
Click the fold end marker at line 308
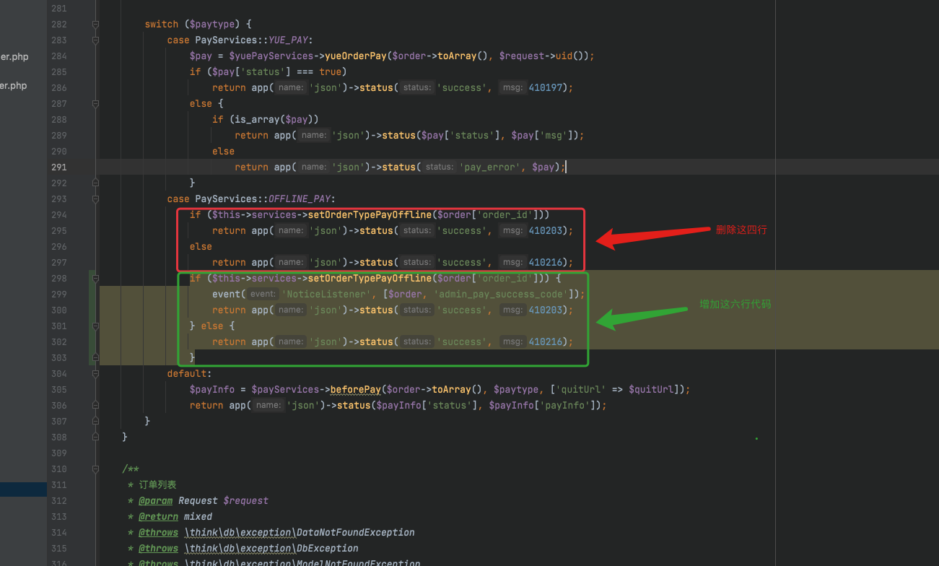(95, 437)
